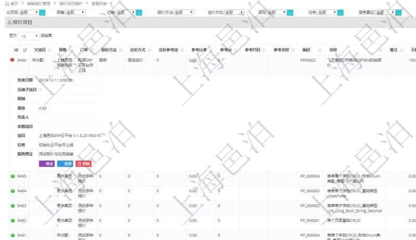Go to 首页 in the breadcrumb
The image size is (416, 240).
pos(14,4)
